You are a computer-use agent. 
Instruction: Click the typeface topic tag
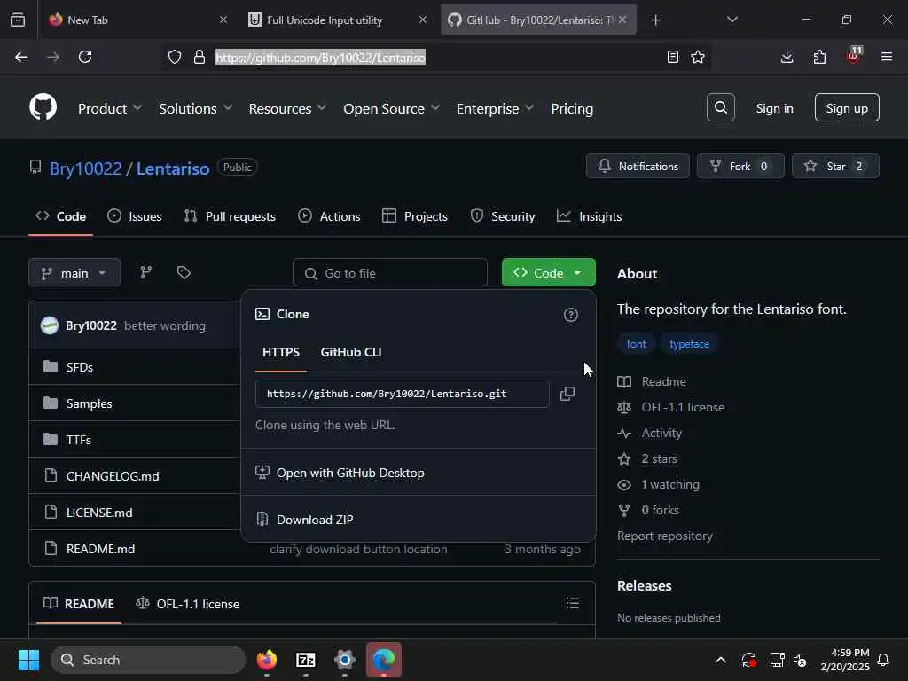(x=689, y=344)
